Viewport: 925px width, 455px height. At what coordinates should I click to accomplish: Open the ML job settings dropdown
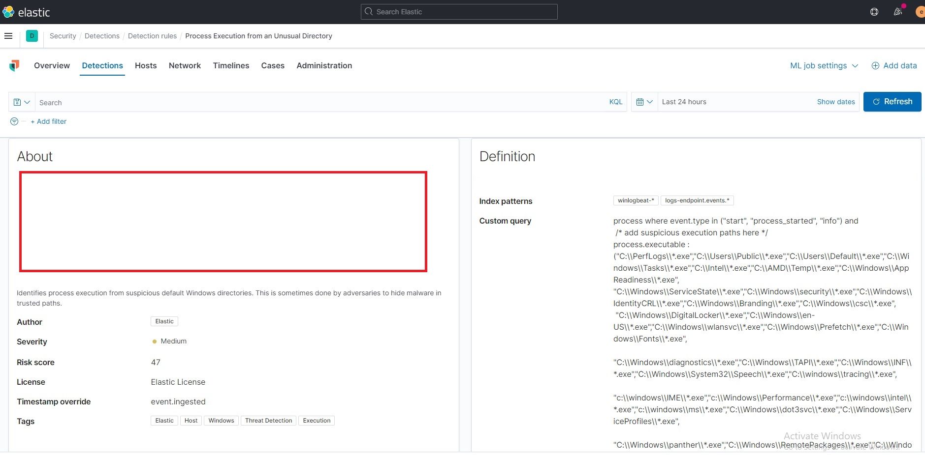click(823, 65)
